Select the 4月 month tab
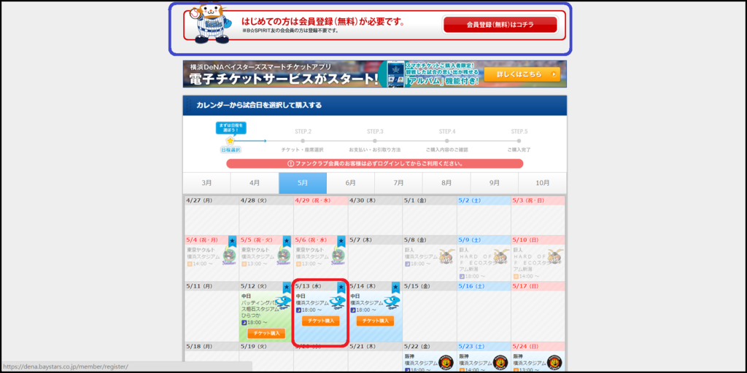Image resolution: width=747 pixels, height=373 pixels. [255, 183]
